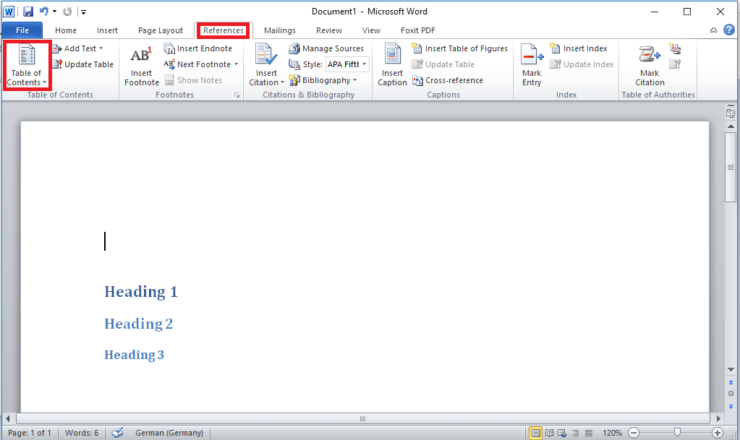Expand the Next Footnote dropdown arrow

(x=237, y=64)
